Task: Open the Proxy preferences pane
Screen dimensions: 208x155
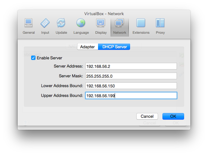Action: tap(160, 27)
